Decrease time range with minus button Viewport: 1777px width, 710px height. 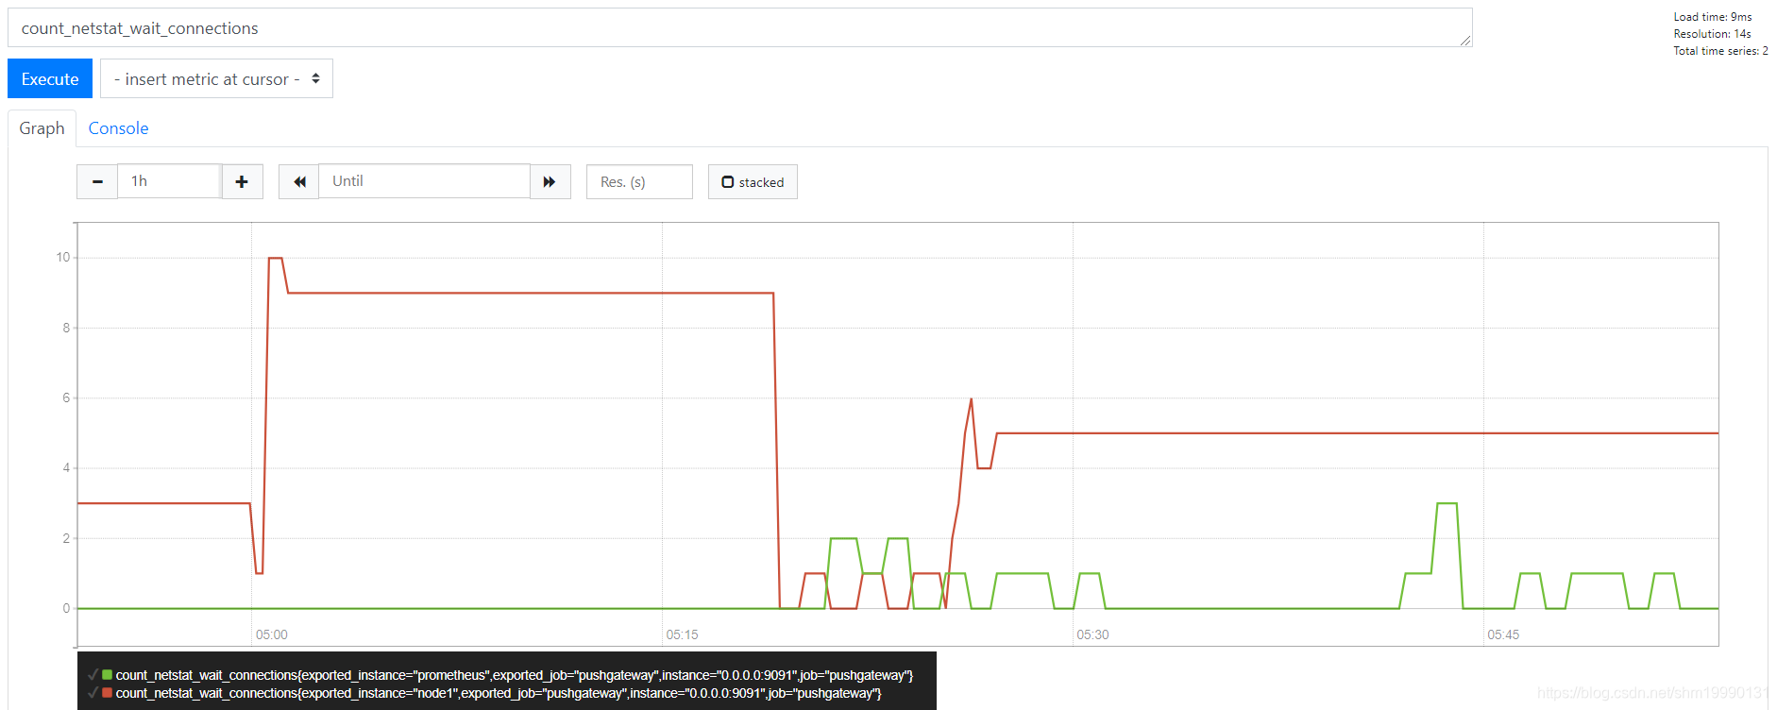click(97, 181)
